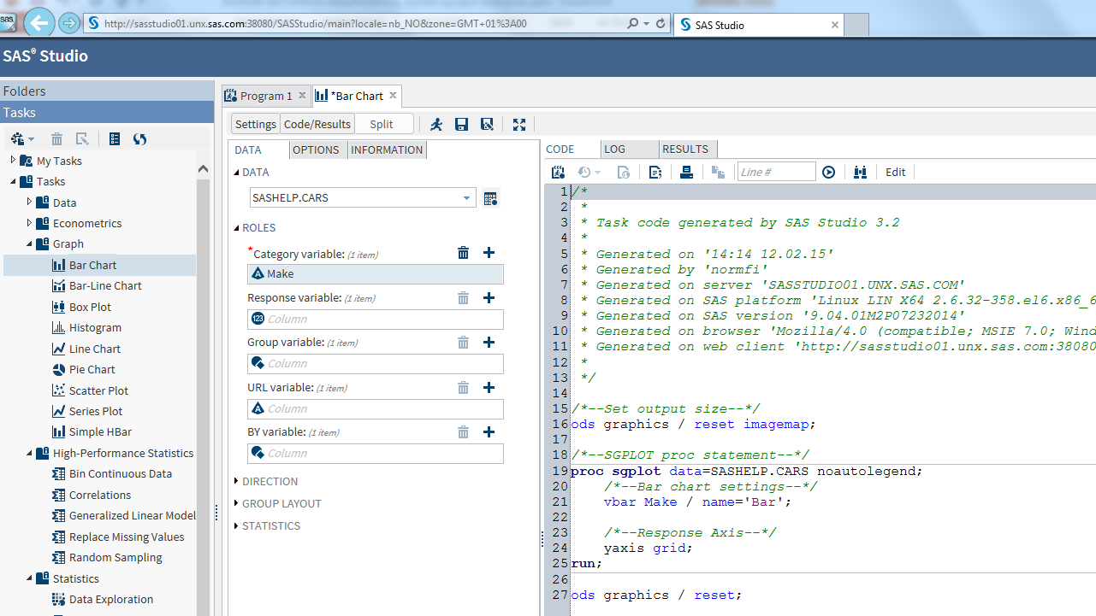Screen dimensions: 1096x616
Task: Collapse the Graph folder node
Action: pyautogui.click(x=29, y=243)
